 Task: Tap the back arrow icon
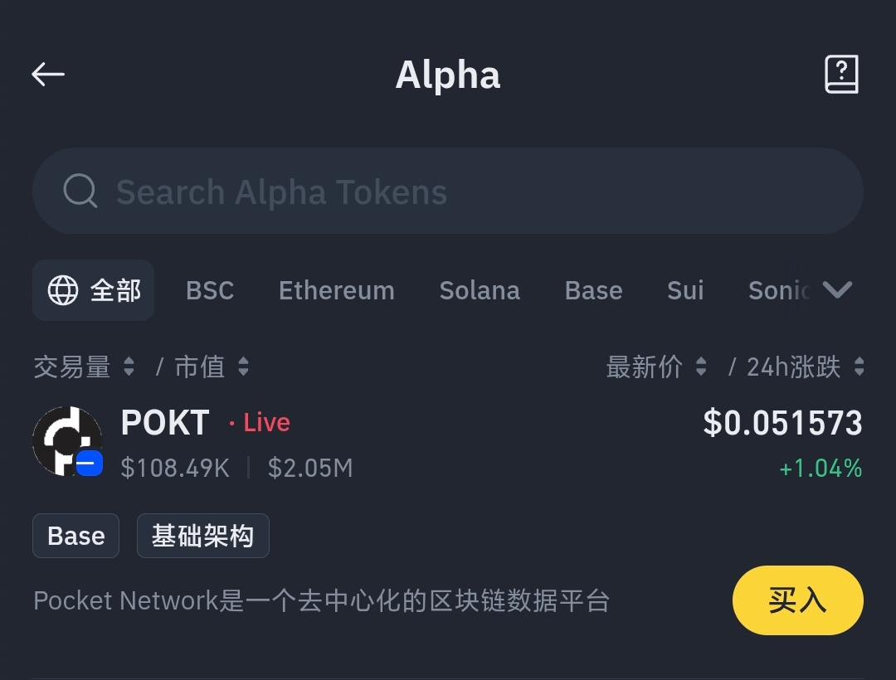pyautogui.click(x=48, y=75)
